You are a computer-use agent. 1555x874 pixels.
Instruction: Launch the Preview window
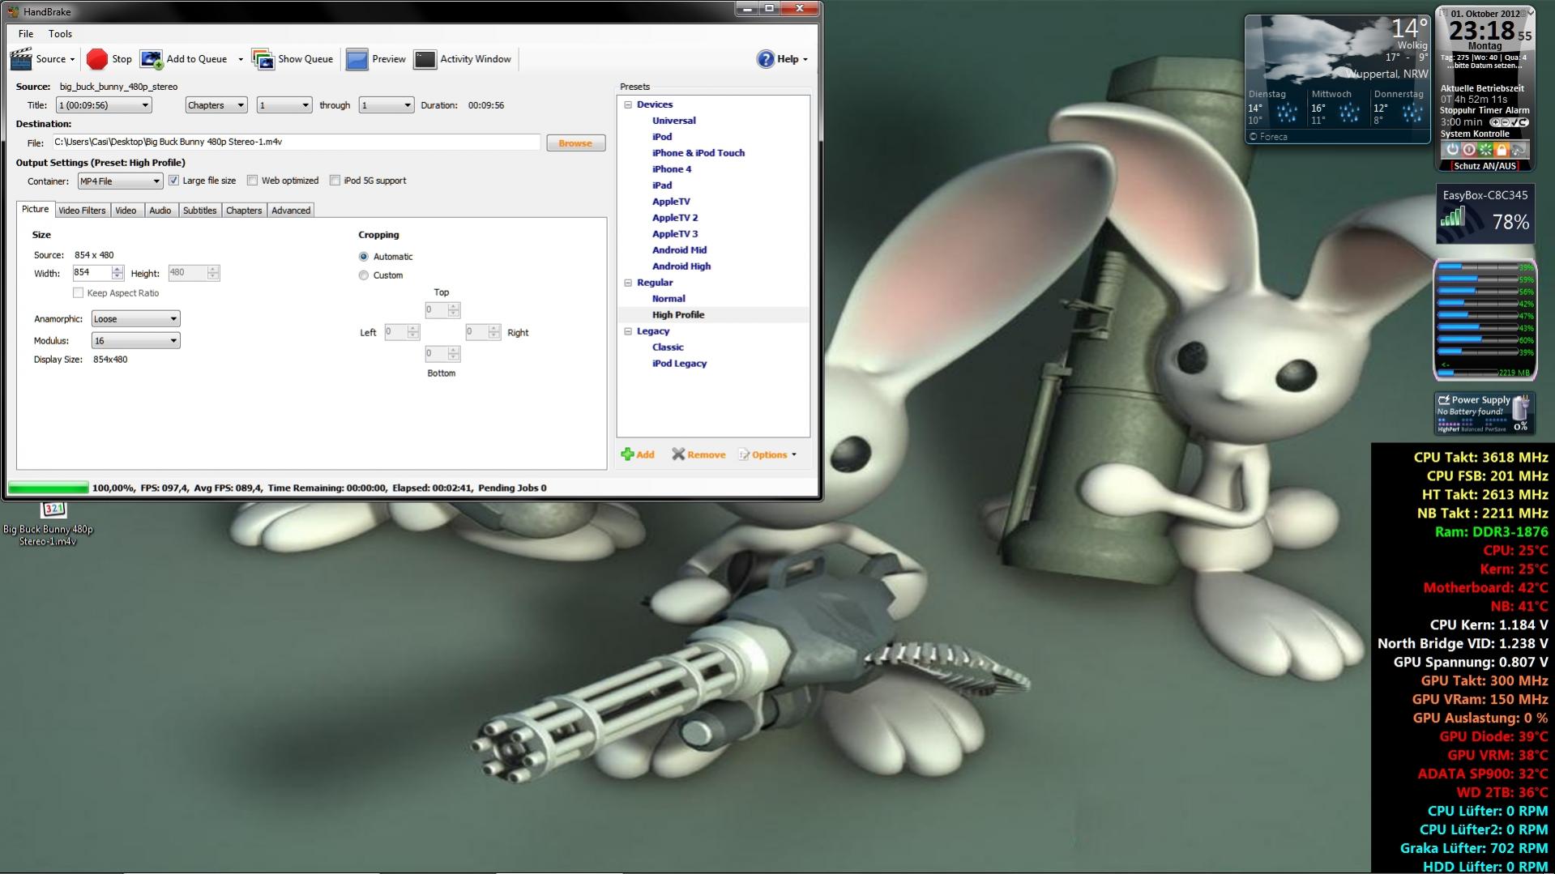point(376,59)
